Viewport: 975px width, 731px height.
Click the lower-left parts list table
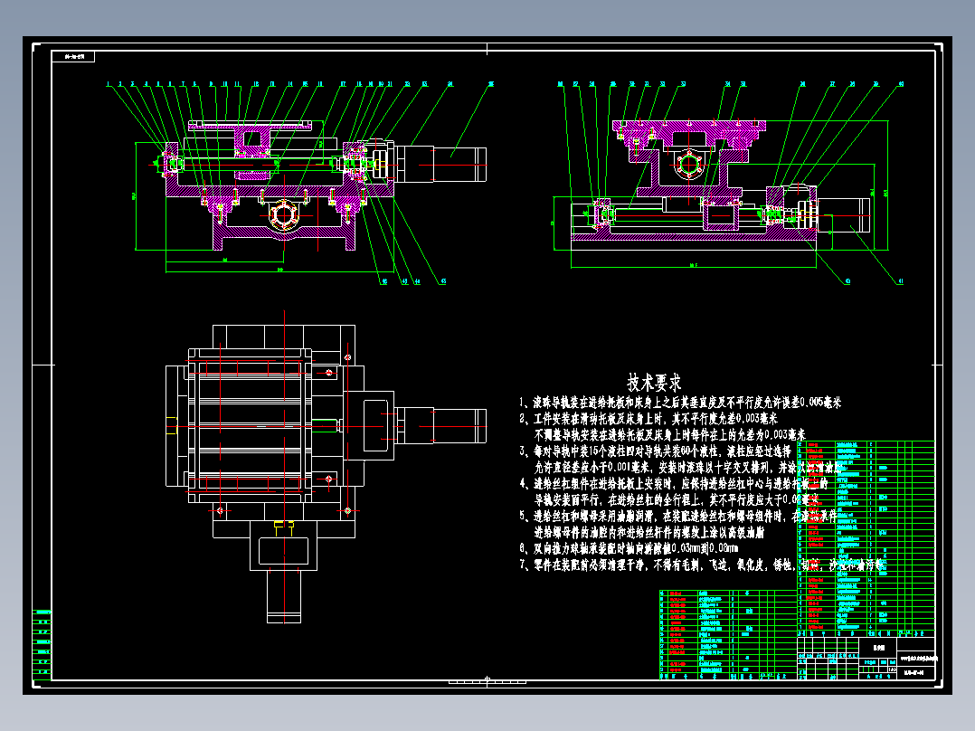coord(728,634)
